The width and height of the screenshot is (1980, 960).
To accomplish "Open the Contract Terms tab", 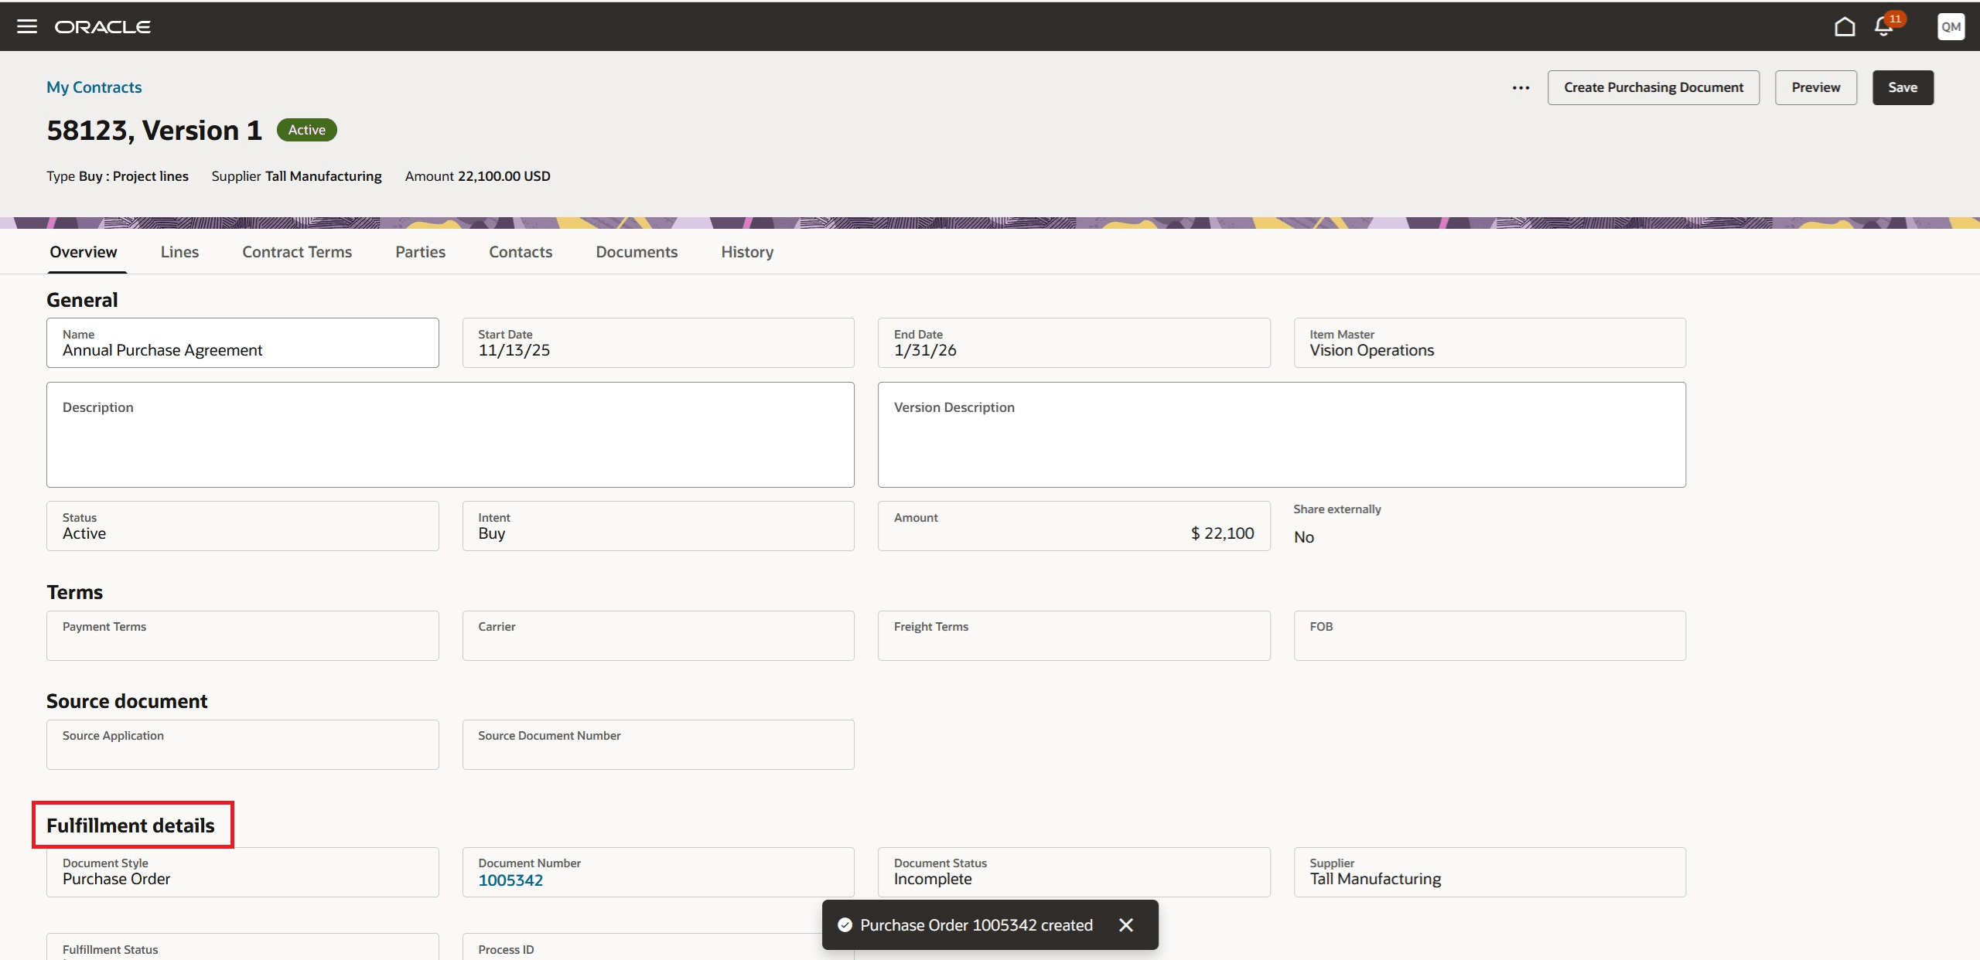I will 297,252.
